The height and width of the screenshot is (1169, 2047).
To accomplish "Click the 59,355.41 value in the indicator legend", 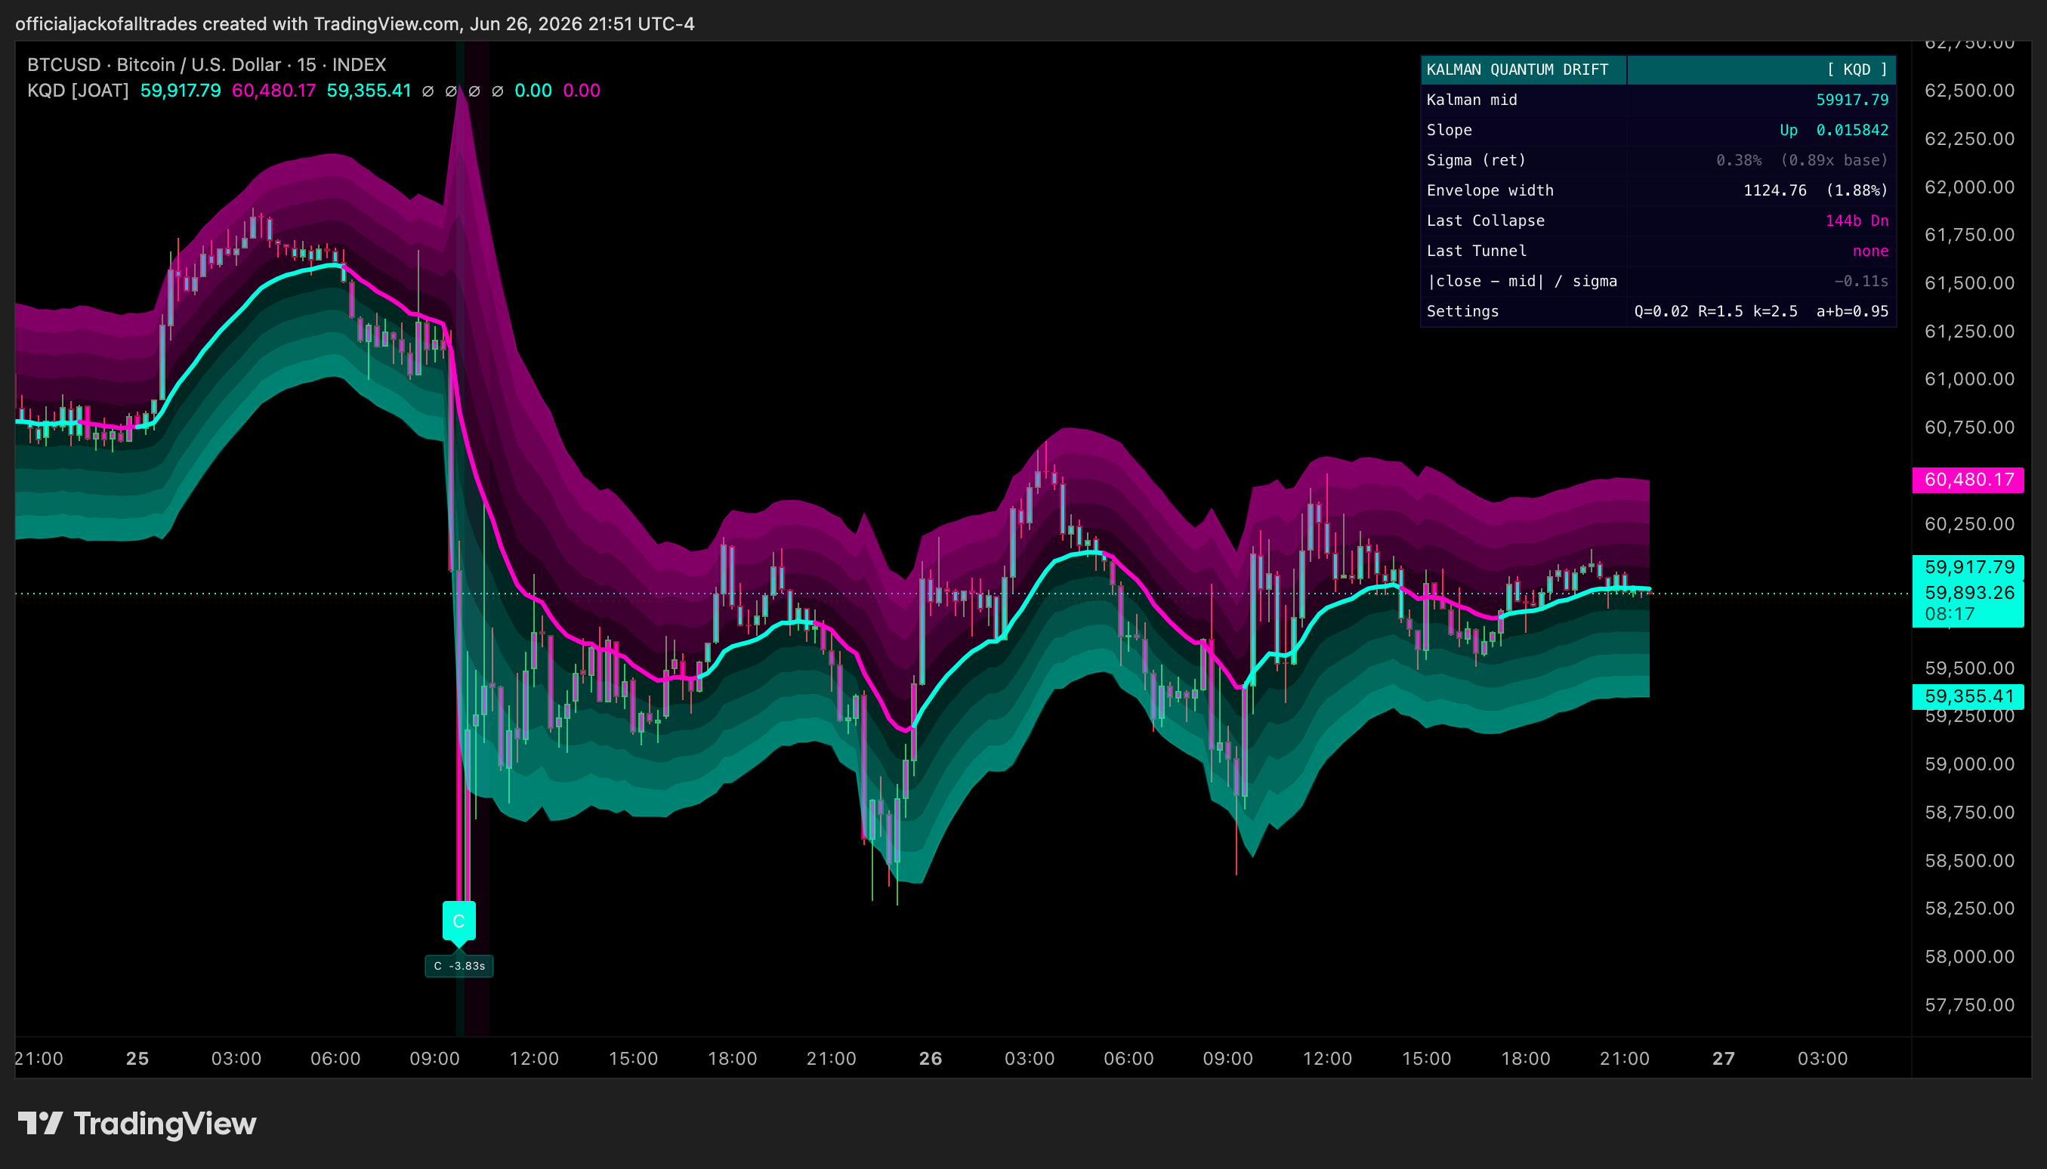I will (369, 90).
